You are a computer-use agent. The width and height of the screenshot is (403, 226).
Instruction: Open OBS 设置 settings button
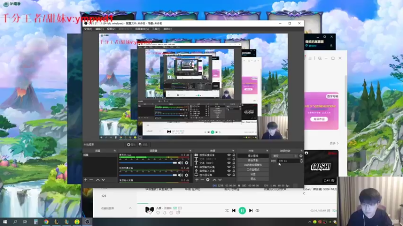pos(253,174)
